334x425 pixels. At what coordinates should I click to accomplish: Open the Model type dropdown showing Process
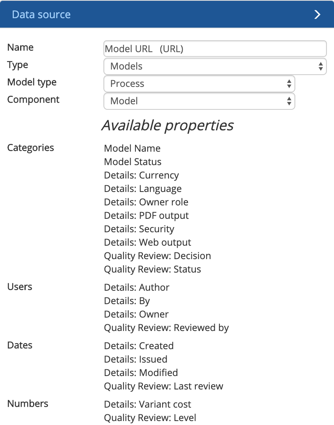(x=199, y=84)
